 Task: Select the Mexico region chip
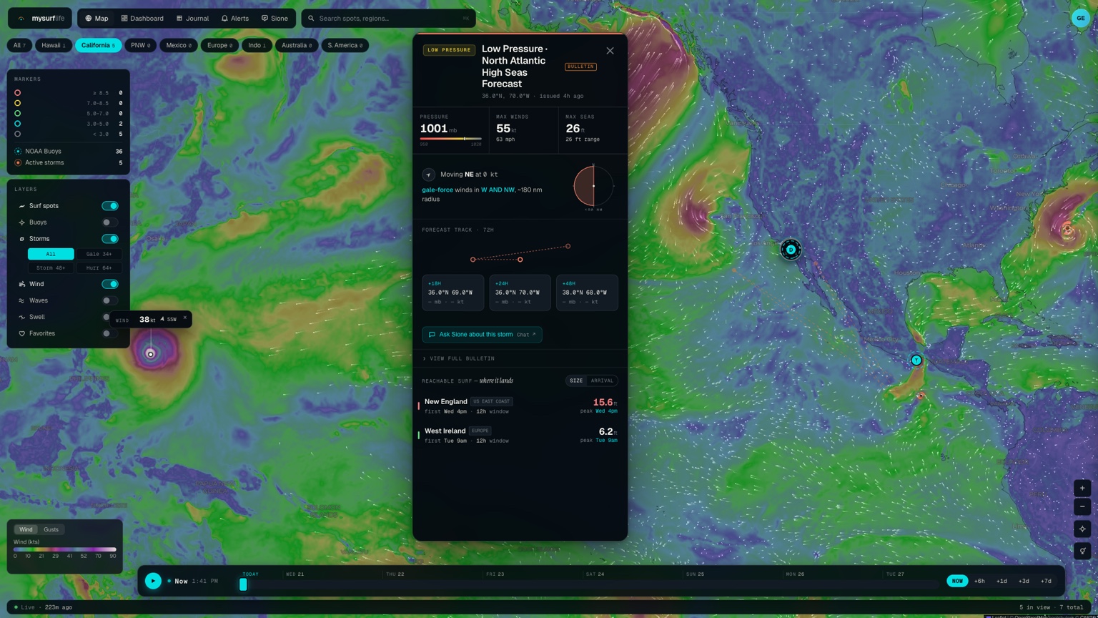click(x=179, y=45)
